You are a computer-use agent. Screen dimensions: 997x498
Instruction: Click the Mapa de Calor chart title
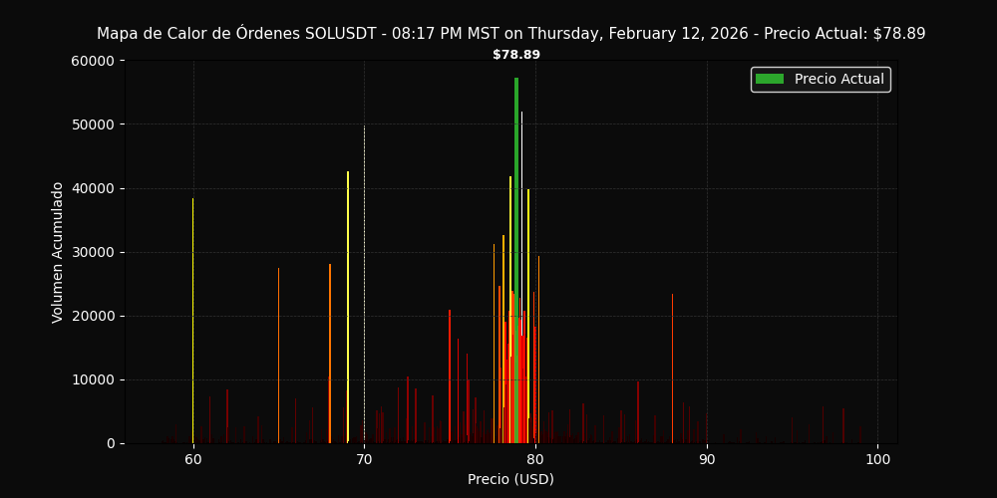pos(510,34)
